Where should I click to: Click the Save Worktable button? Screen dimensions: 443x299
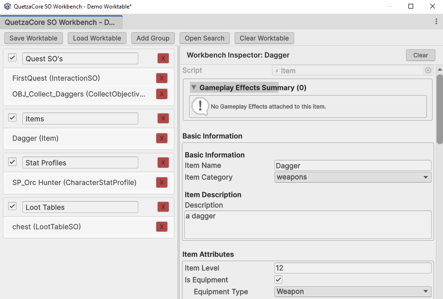click(x=33, y=38)
